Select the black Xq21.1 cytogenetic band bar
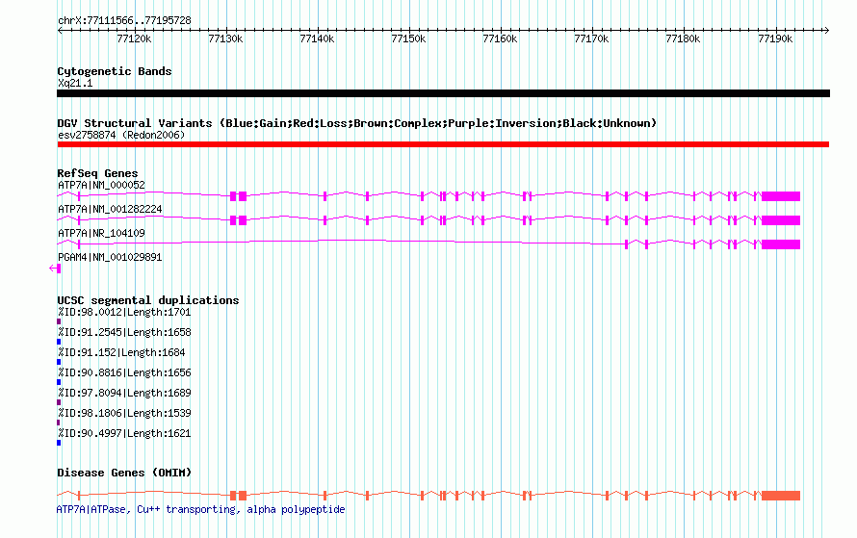 click(x=443, y=93)
